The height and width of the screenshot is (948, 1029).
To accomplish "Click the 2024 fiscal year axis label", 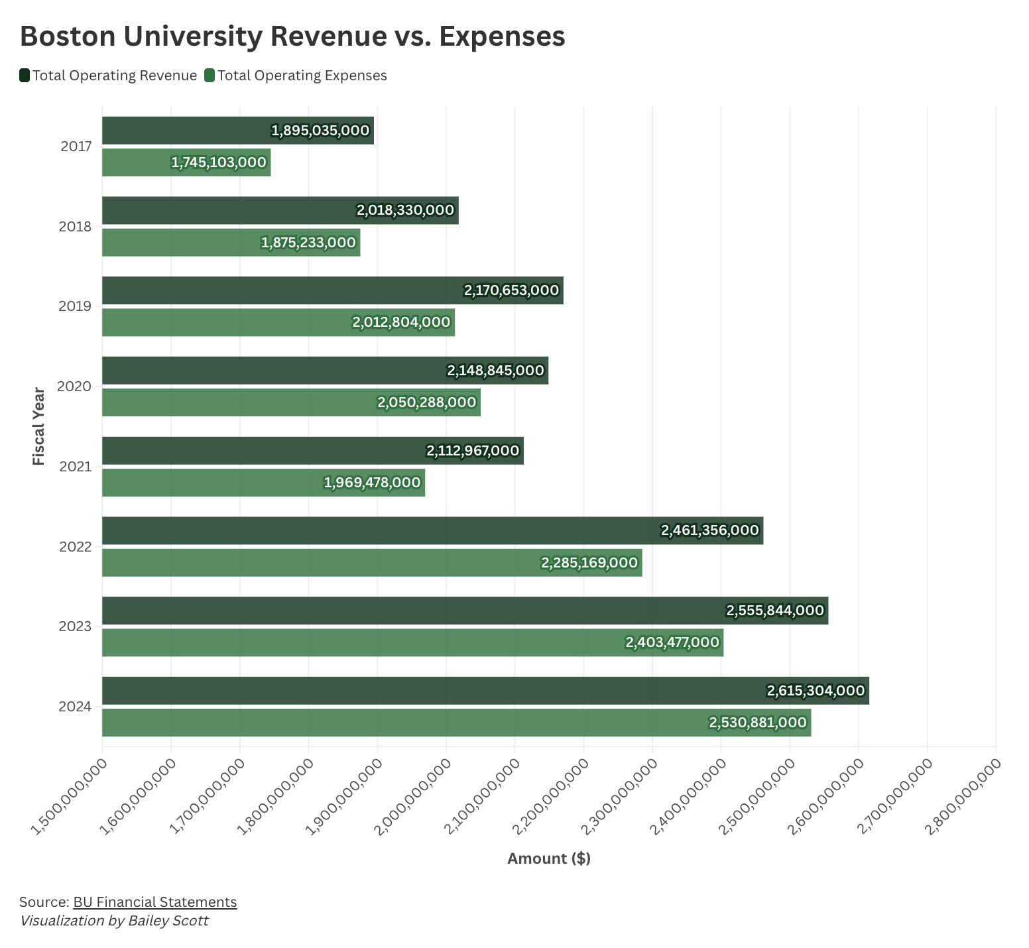I will pos(74,707).
